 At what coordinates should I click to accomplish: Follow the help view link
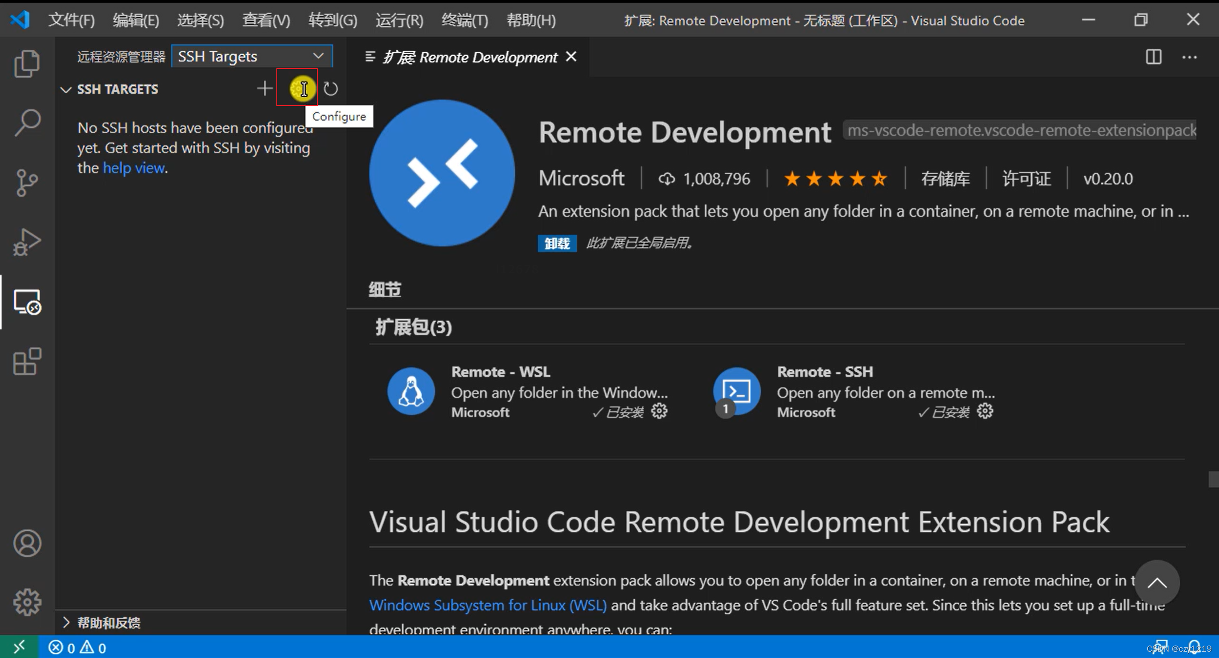[x=134, y=168]
